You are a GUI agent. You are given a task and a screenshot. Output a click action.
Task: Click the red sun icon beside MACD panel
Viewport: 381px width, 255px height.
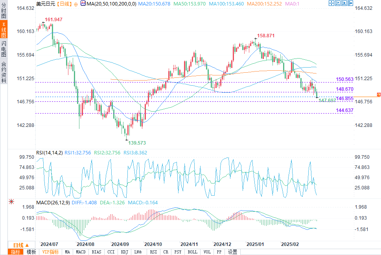[x=11, y=202]
